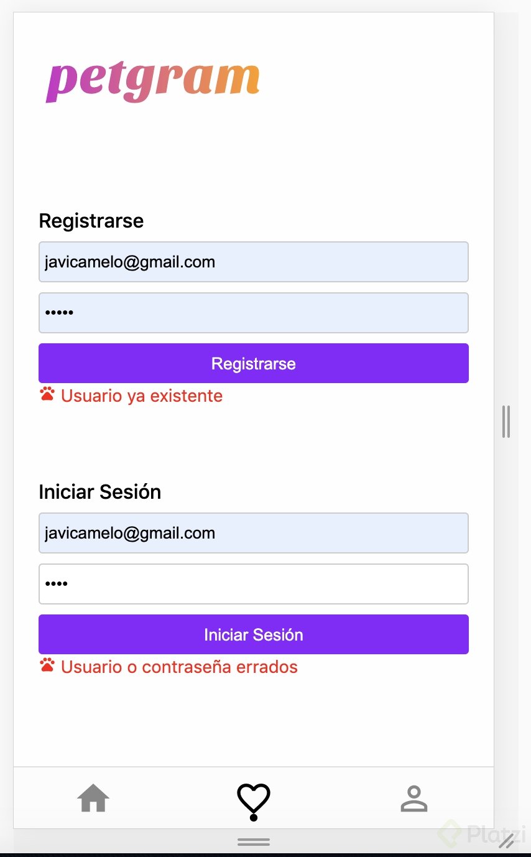The height and width of the screenshot is (857, 531).
Task: Grab the horizontal resize handle at bottom
Action: tap(254, 842)
